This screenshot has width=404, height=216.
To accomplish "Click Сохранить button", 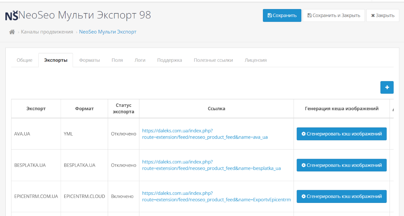I will pos(282,15).
